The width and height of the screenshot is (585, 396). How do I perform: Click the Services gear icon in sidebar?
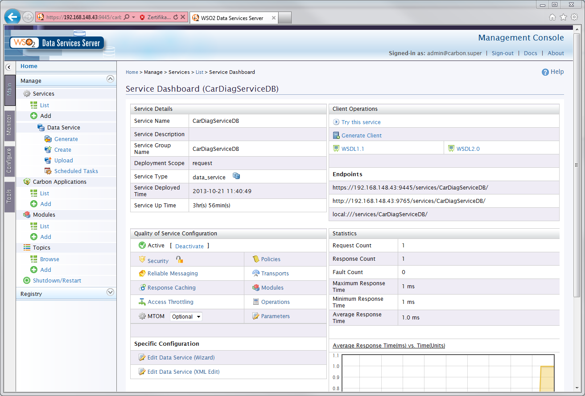tap(27, 94)
